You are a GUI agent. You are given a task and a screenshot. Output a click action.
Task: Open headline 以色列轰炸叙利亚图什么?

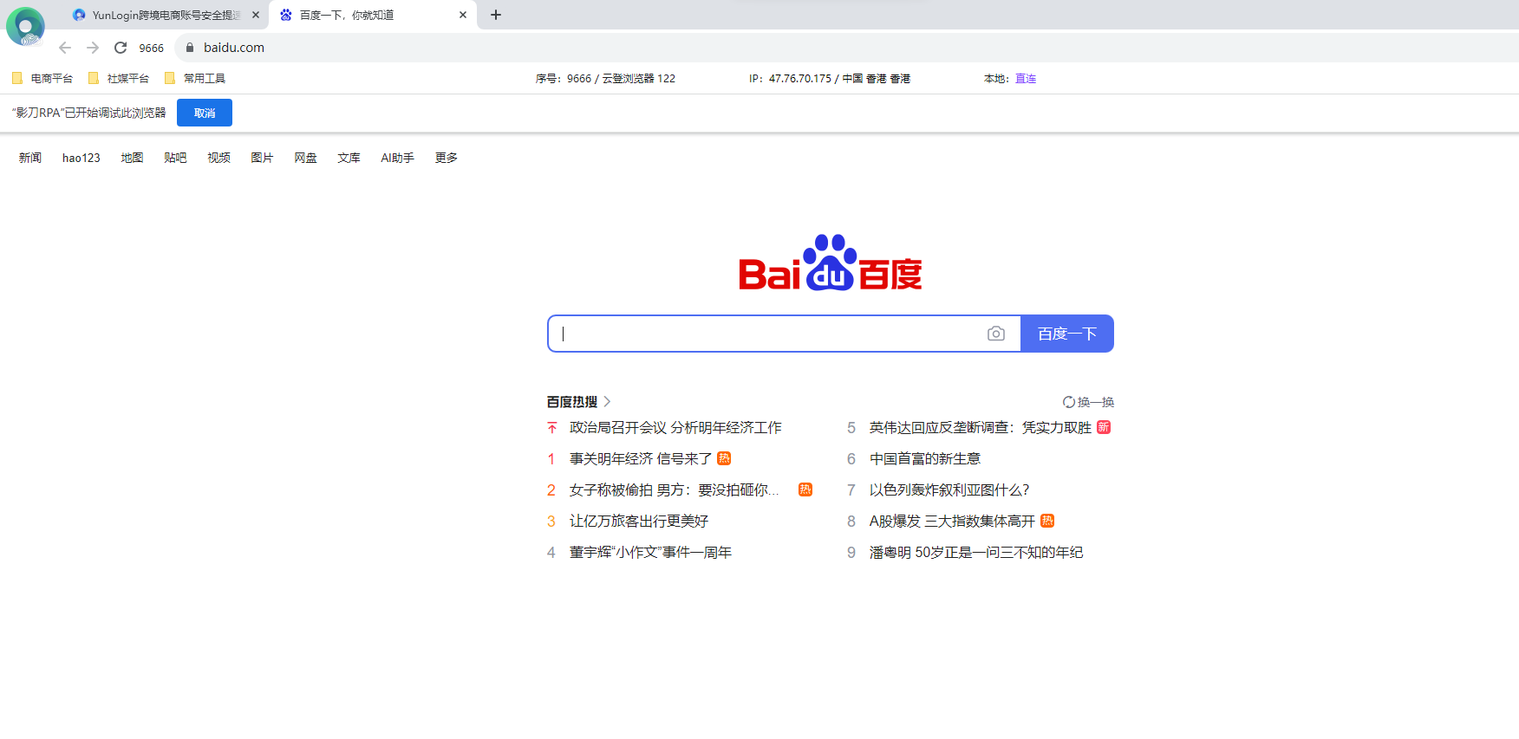click(x=949, y=489)
